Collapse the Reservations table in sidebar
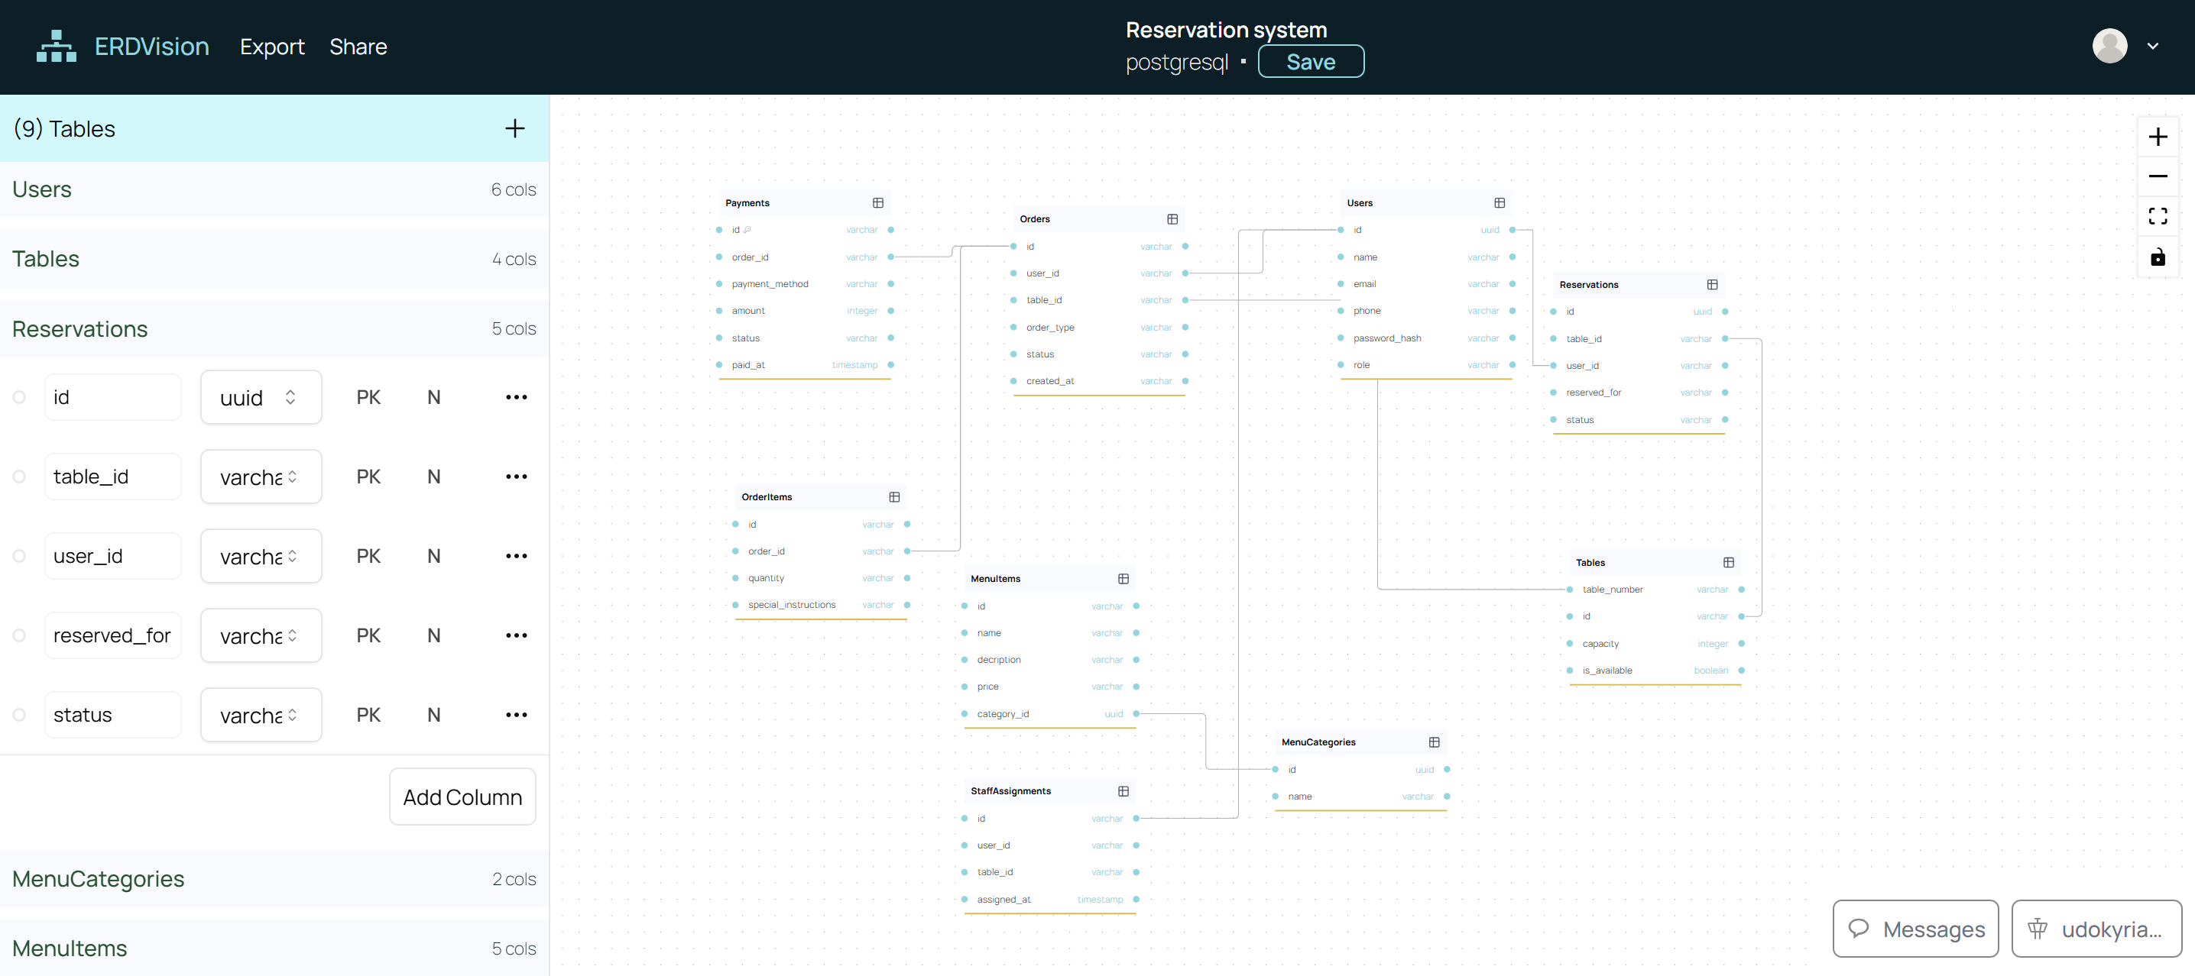 274,328
